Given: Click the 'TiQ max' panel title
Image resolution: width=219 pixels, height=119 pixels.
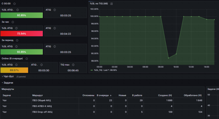Looking at the screenshot, I should coord(65,65).
